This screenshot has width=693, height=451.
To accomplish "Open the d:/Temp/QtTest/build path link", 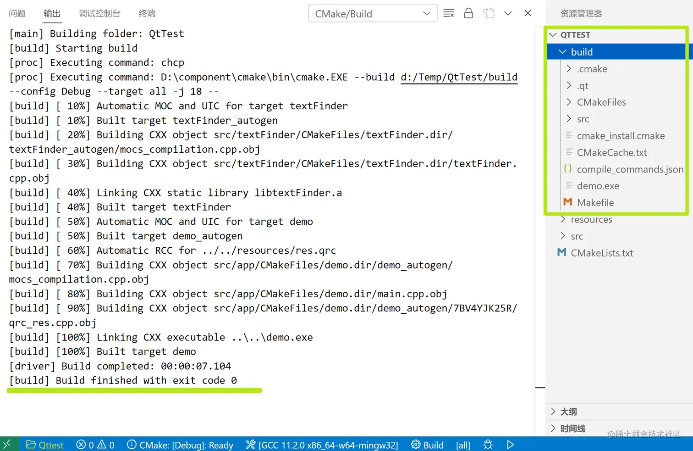I will point(459,77).
